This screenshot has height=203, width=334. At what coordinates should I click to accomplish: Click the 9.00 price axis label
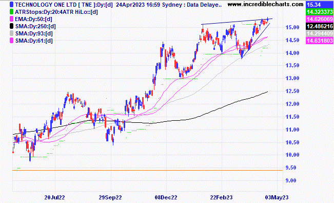pos(291,180)
